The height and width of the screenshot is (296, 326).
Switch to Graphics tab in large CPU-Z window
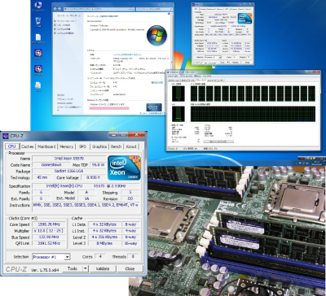pyautogui.click(x=99, y=146)
